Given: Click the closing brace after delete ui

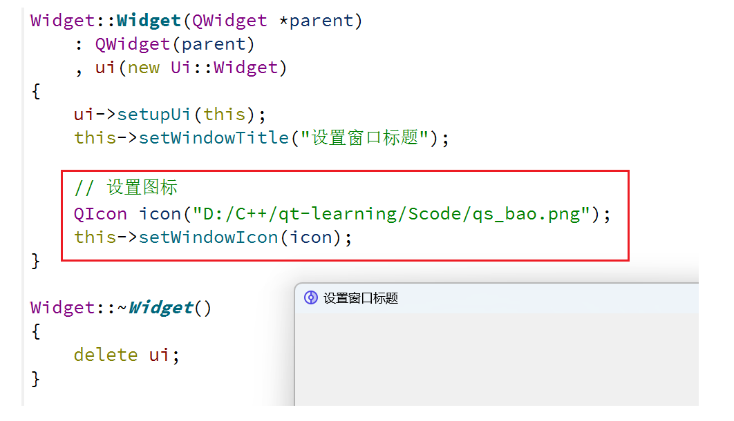Looking at the screenshot, I should (x=36, y=378).
